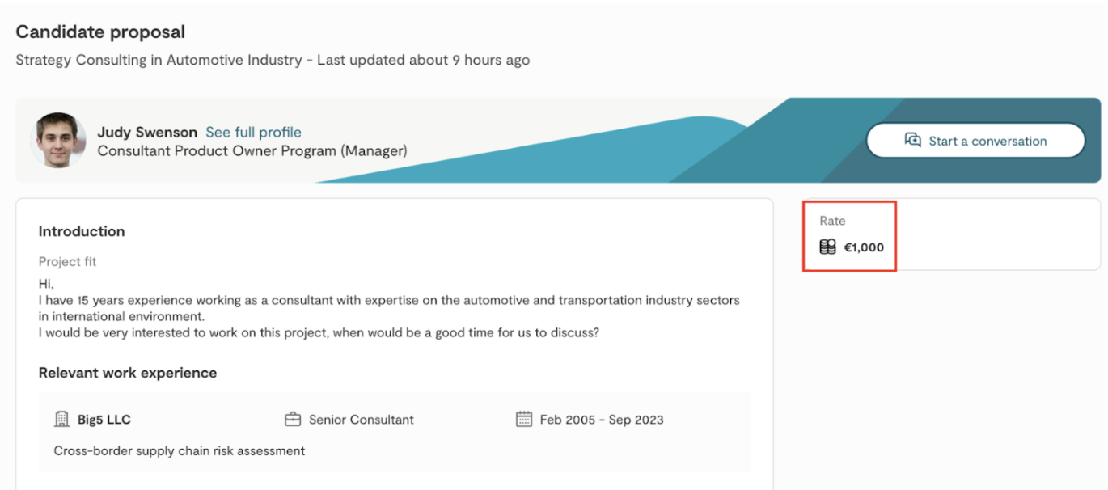Click the building icon next to Big5 LLC
The width and height of the screenshot is (1108, 490).
[61, 420]
